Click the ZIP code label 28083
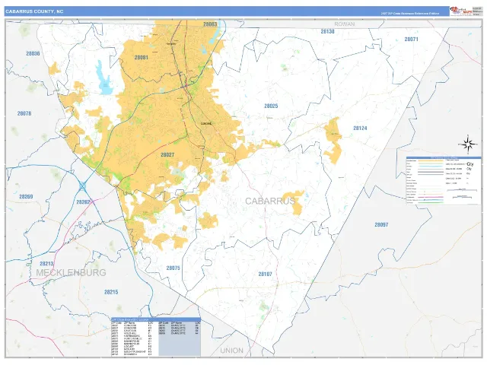Viewport: 487px width, 365px height. coord(210,24)
